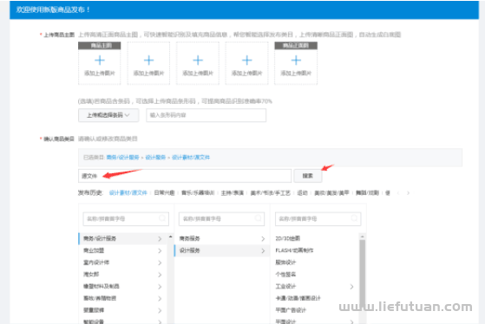Select 商业加盟 category row
This screenshot has height=324, width=485.
coord(123,250)
